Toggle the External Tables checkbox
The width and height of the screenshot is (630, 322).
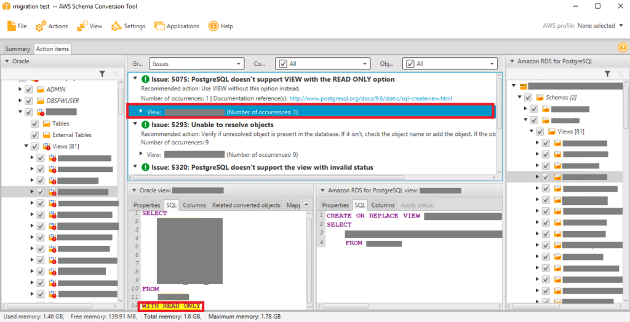pyautogui.click(x=34, y=135)
